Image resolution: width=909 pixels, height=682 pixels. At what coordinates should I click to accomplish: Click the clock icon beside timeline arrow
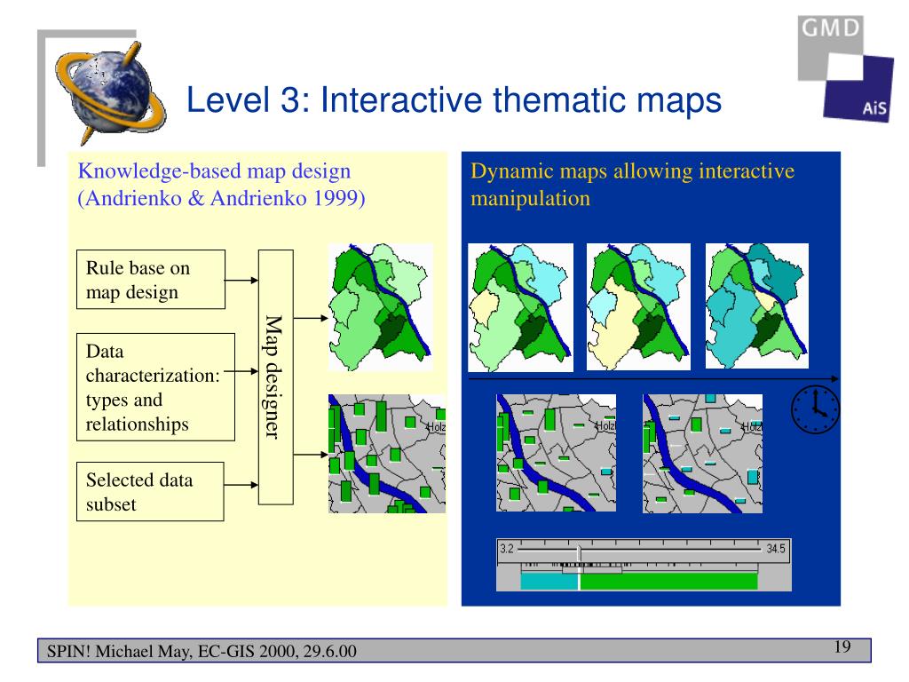(815, 410)
